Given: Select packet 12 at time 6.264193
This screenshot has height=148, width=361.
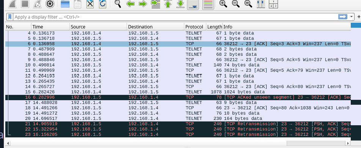Looking at the screenshot, I should click(178, 76).
